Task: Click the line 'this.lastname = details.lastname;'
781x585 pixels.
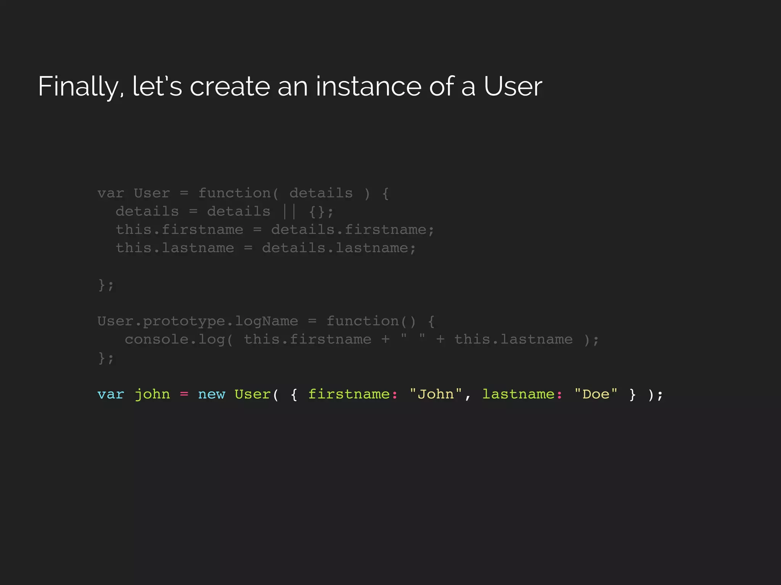Action: tap(266, 248)
